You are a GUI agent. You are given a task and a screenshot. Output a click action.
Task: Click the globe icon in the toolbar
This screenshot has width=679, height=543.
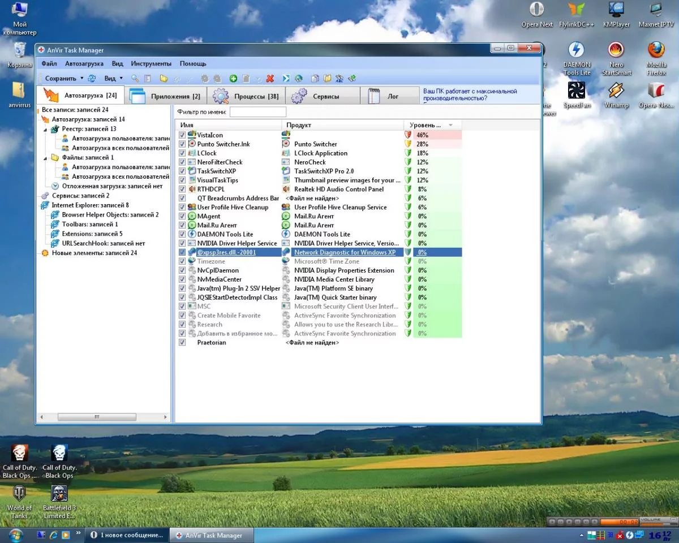pyautogui.click(x=298, y=79)
